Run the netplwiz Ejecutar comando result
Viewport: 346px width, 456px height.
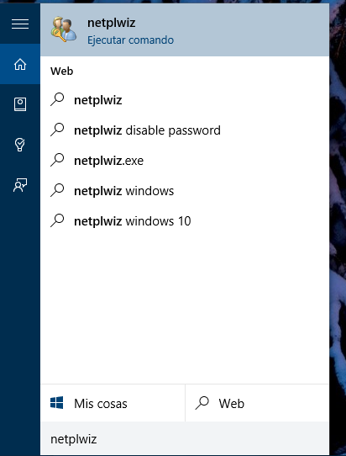(185, 30)
